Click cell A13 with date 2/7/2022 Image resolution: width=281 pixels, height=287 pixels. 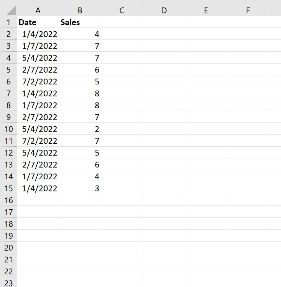tap(38, 165)
